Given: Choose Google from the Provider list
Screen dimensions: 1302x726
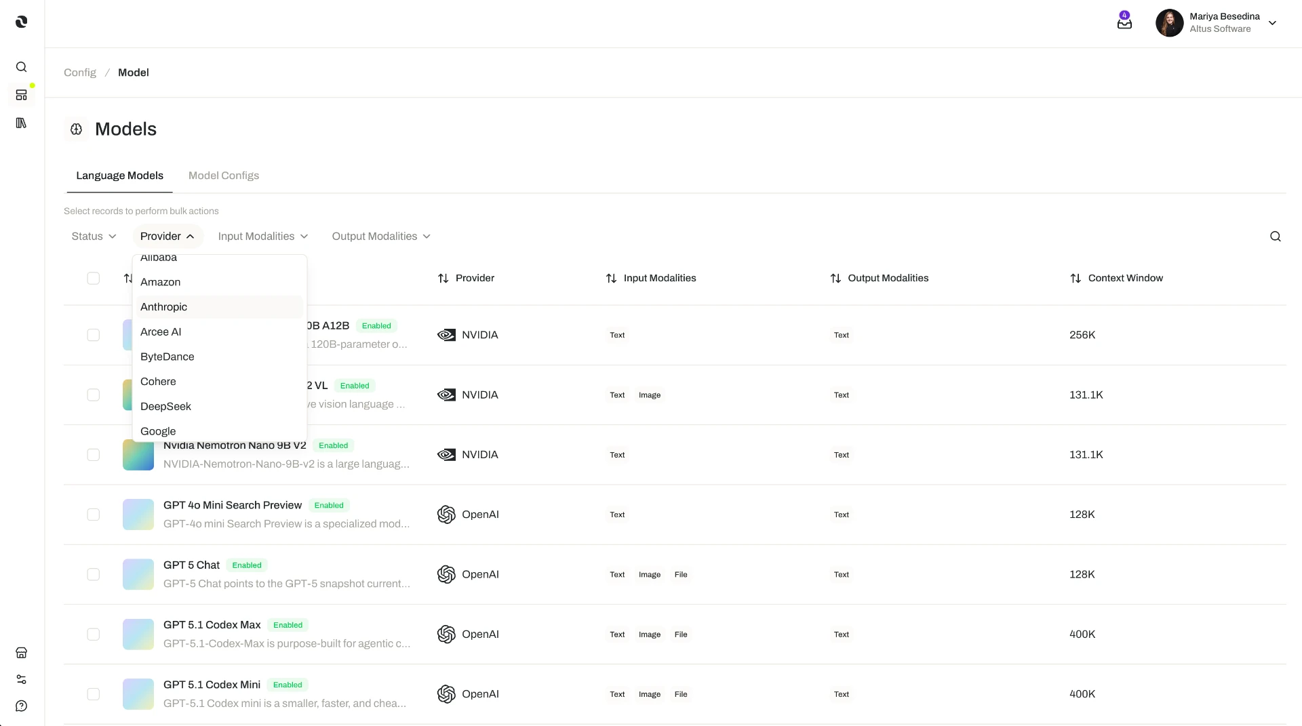Looking at the screenshot, I should [x=220, y=432].
